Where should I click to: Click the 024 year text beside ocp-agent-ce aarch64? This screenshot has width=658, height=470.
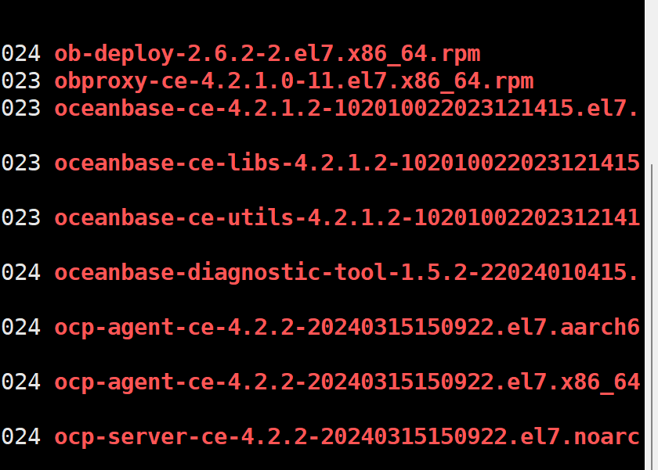pyautogui.click(x=21, y=328)
